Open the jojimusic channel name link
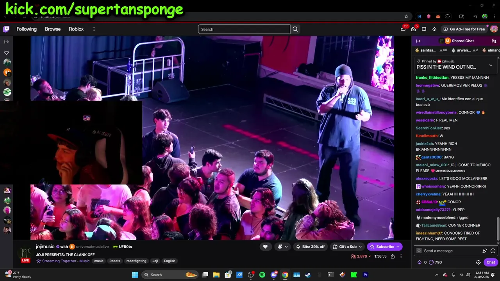 click(45, 247)
